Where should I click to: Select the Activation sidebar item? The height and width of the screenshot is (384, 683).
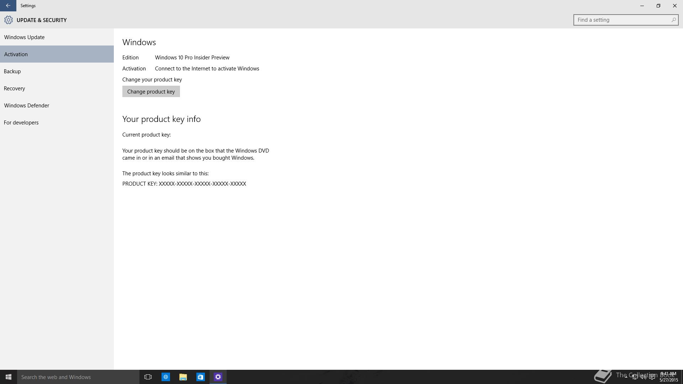pos(57,54)
